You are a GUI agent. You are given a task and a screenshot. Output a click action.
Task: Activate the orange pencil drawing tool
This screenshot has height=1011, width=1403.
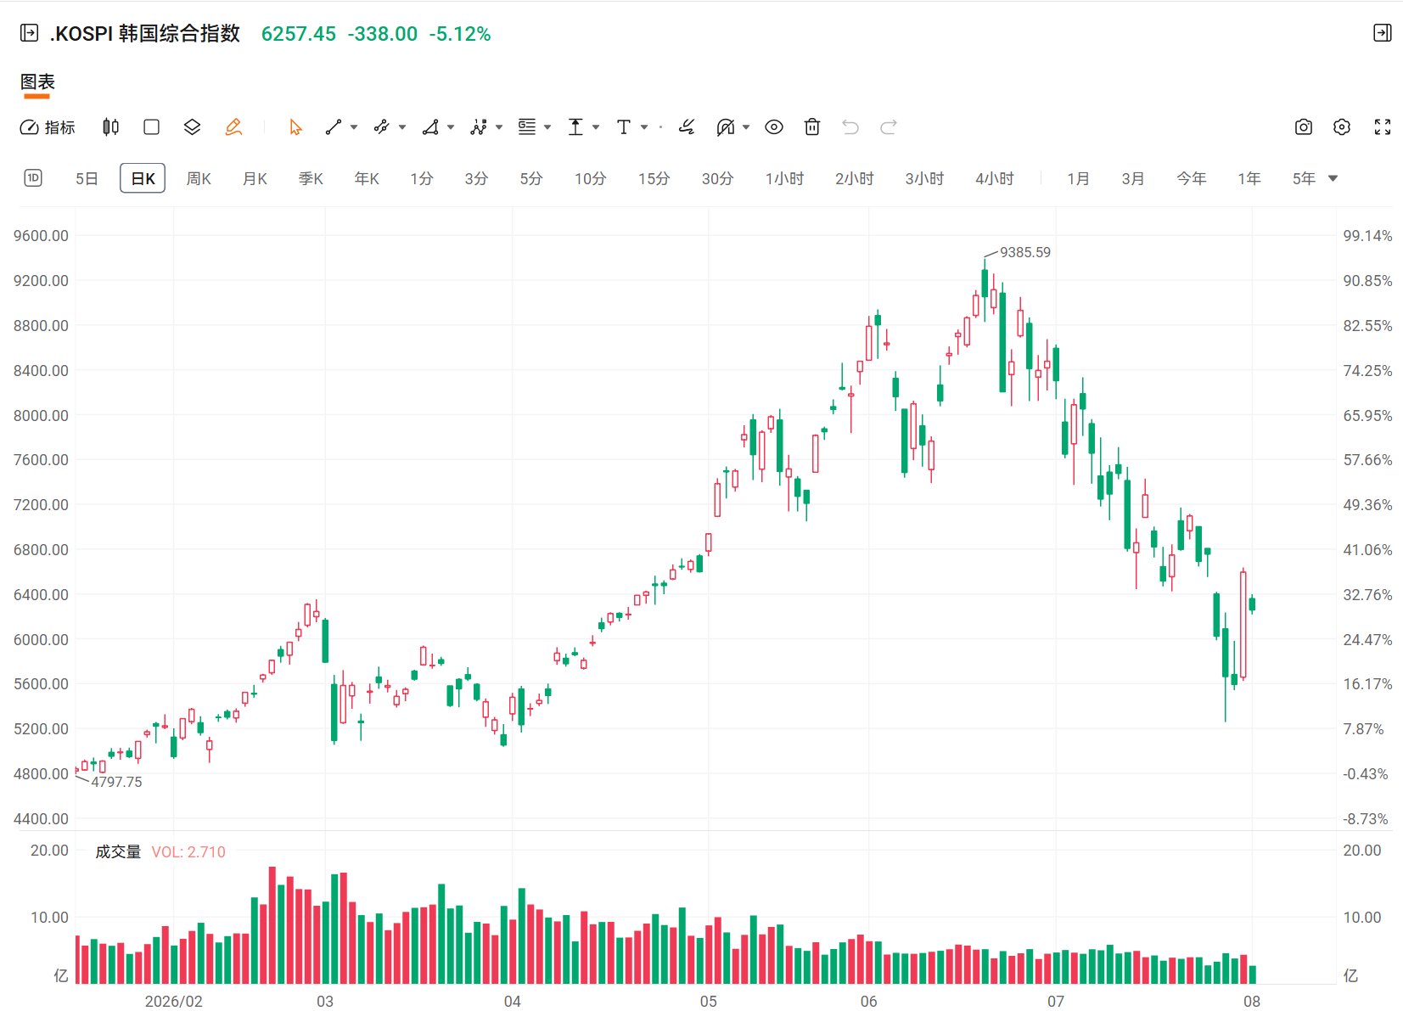(233, 127)
